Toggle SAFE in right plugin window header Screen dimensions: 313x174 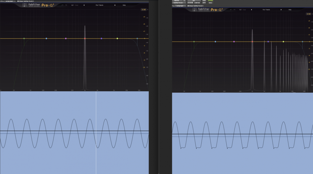point(204,3)
